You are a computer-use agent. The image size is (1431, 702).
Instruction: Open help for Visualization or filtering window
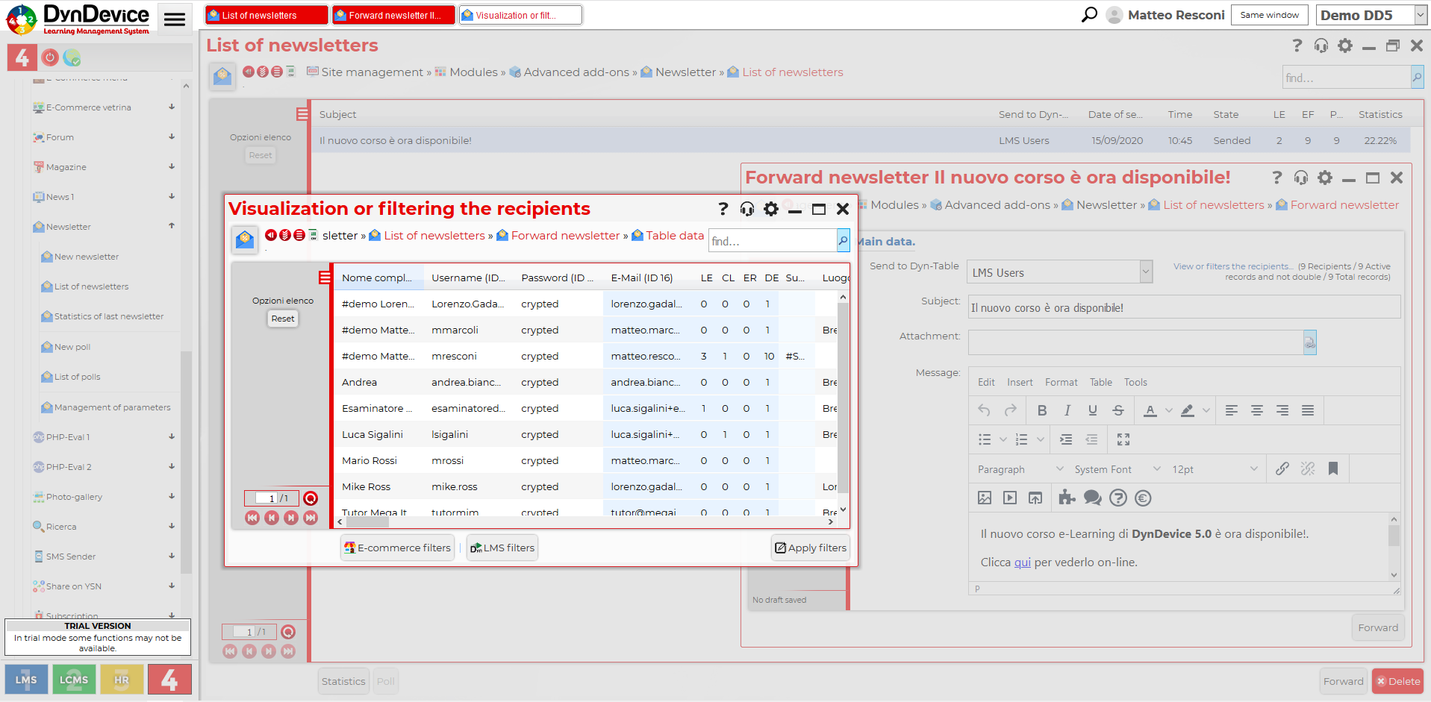(x=723, y=209)
